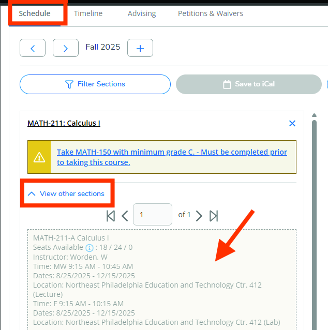Click the vertical scrollbar thumb
This screenshot has height=330, width=328.
point(315,225)
